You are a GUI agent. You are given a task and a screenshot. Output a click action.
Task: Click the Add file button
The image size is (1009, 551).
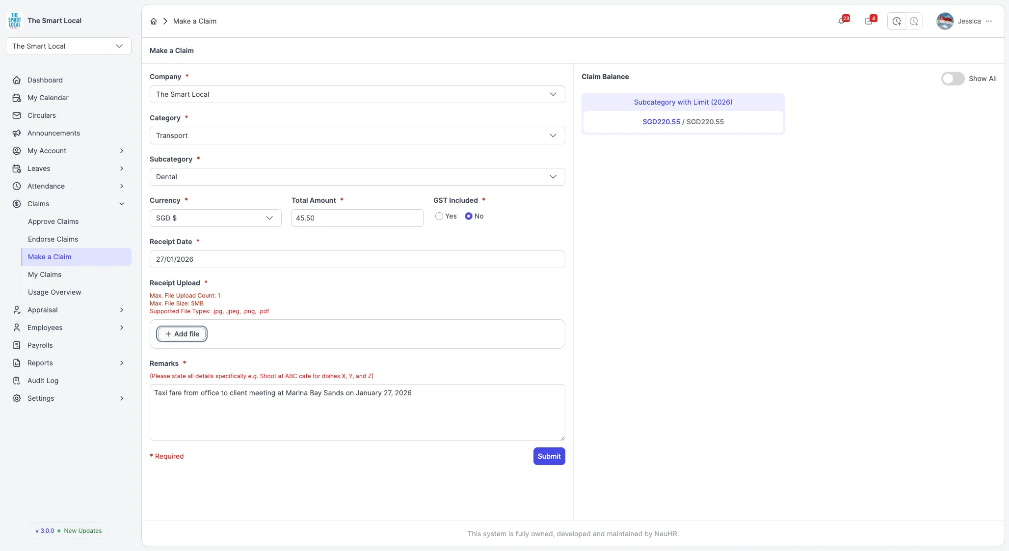coord(182,334)
